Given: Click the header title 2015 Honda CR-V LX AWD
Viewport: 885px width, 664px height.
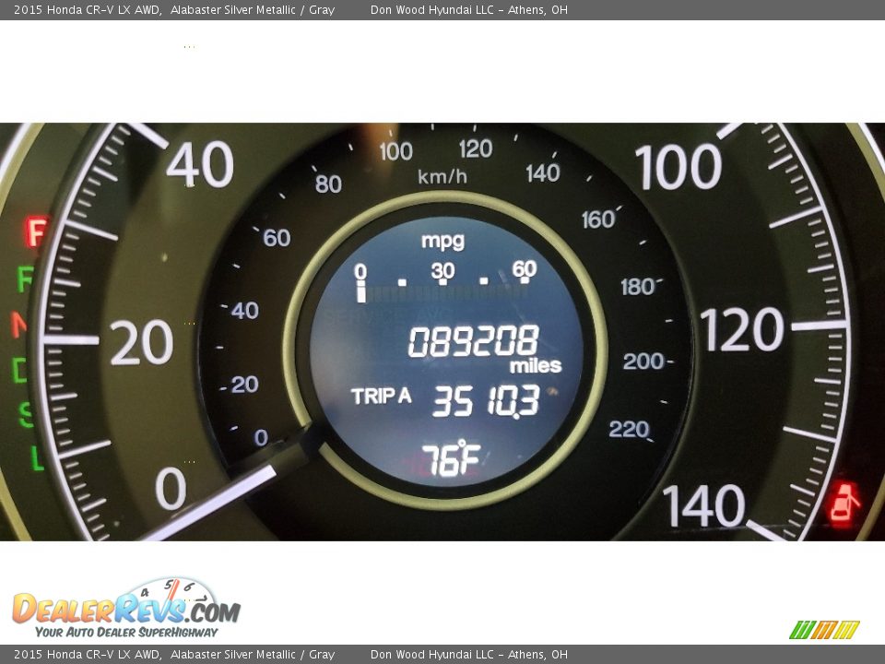Looking at the screenshot, I should pos(88,10).
